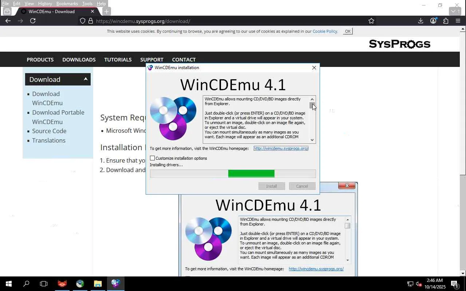Reload the WinCDEmu download page
The image size is (466, 291).
click(33, 21)
